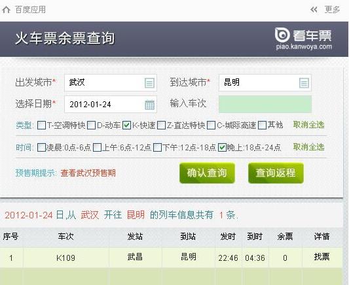349x285 pixels.
Task: Open the city list icon in 到达城市 field
Action: coord(304,83)
